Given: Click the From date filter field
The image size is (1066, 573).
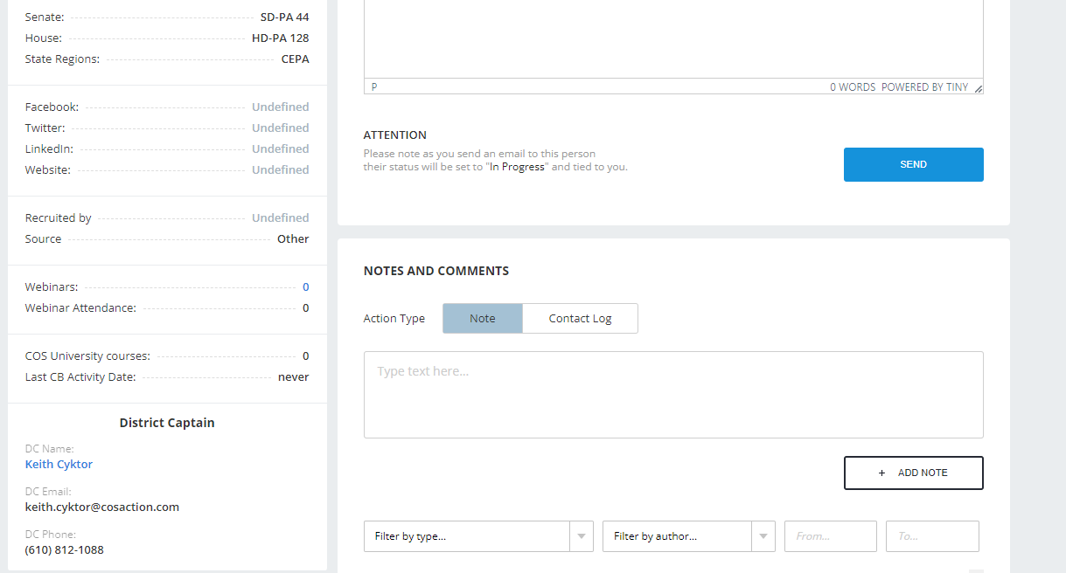Looking at the screenshot, I should pos(830,536).
